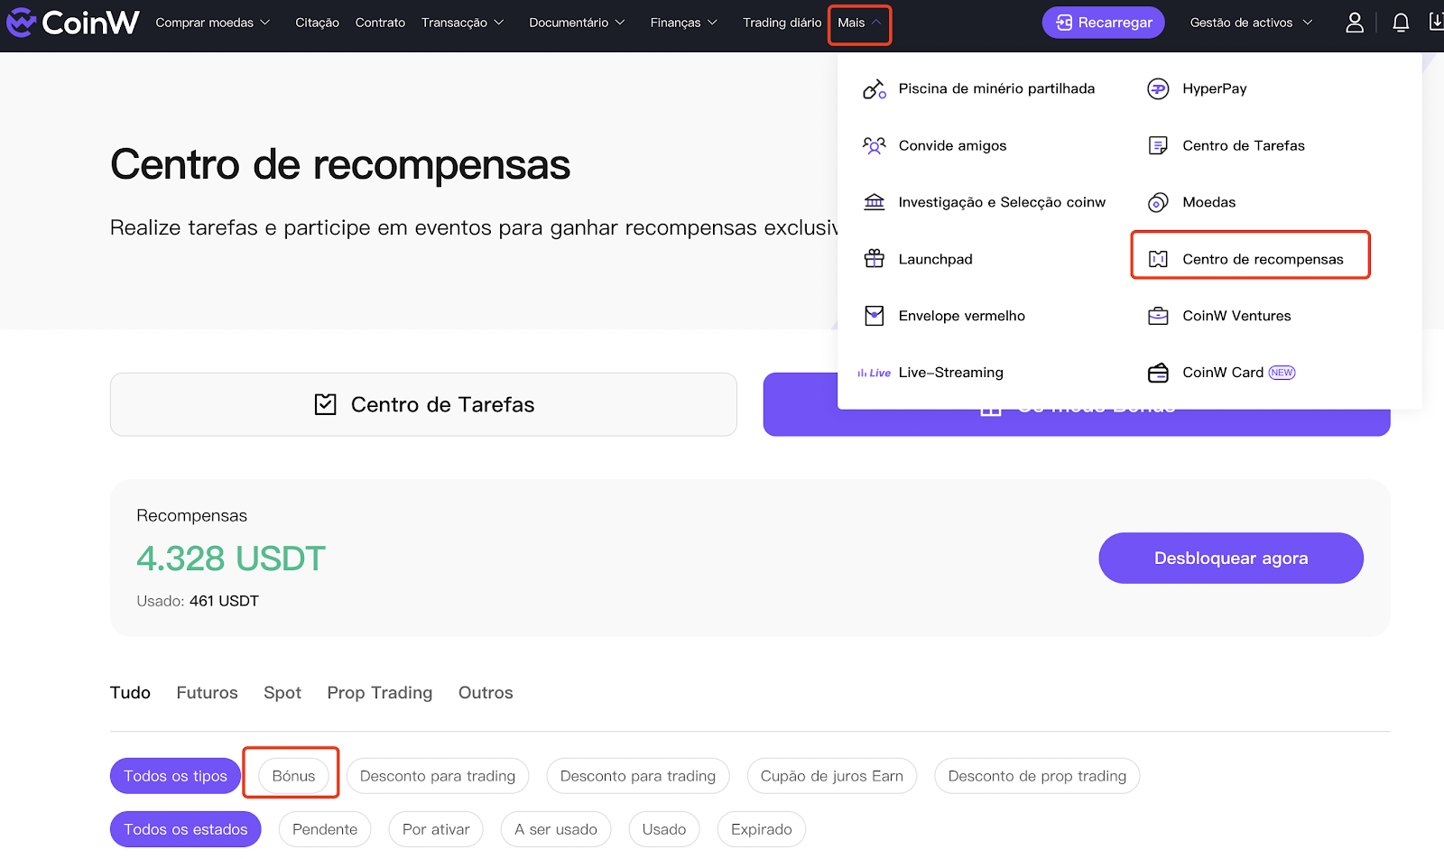
Task: Click the CoinW logo
Action: point(72,23)
